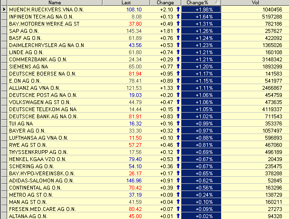Select DEUTSCHE POST AG NA O.N. name
The height and width of the screenshot is (219, 289).
coord(43,95)
